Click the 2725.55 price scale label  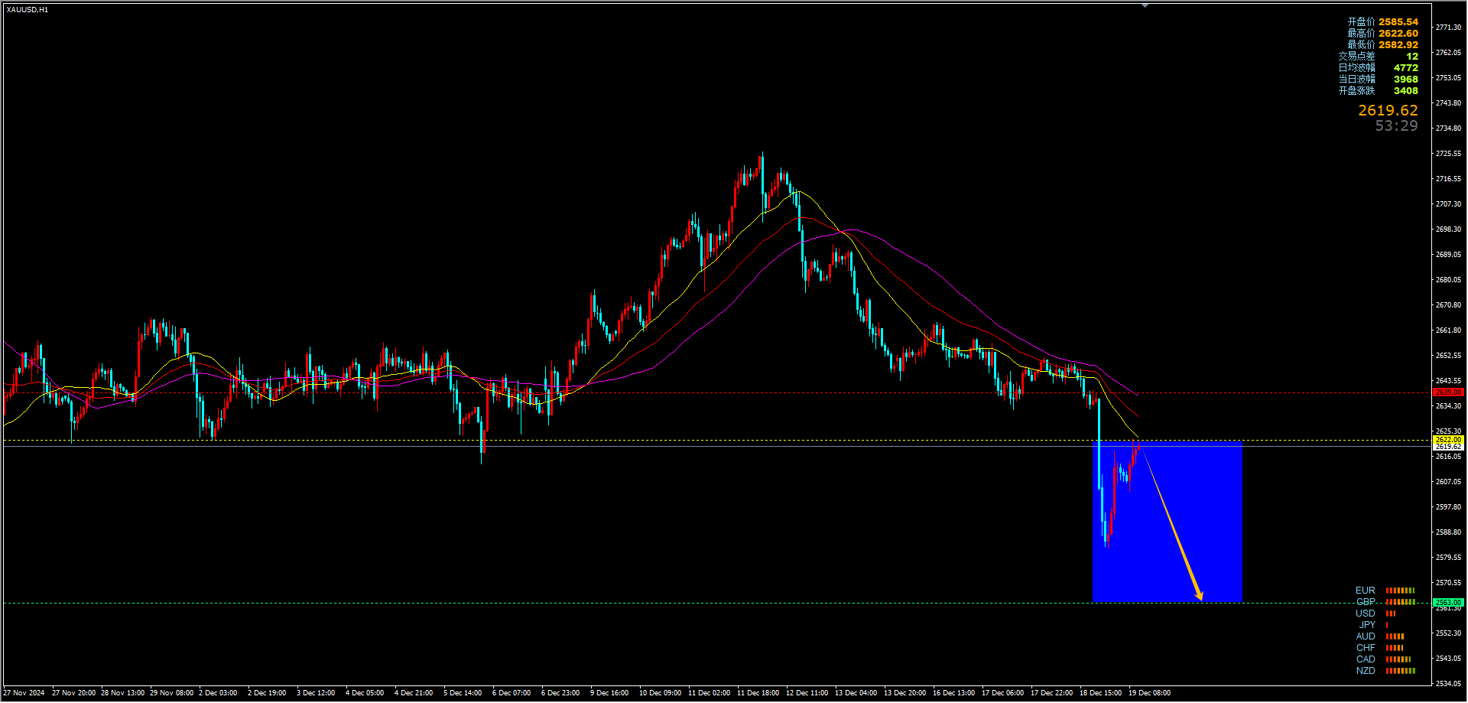[x=1448, y=154]
